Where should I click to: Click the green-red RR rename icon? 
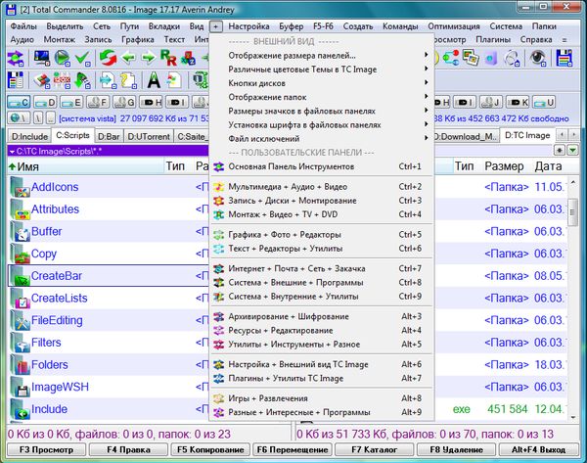pyautogui.click(x=168, y=58)
